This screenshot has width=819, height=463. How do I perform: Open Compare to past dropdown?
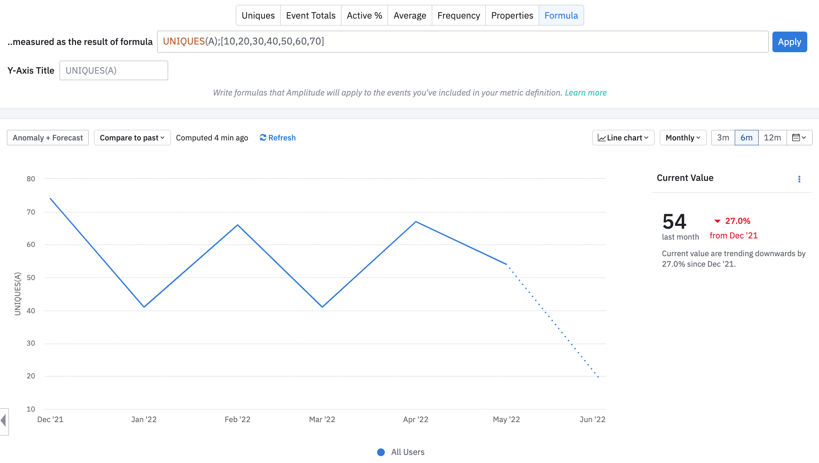tap(132, 138)
